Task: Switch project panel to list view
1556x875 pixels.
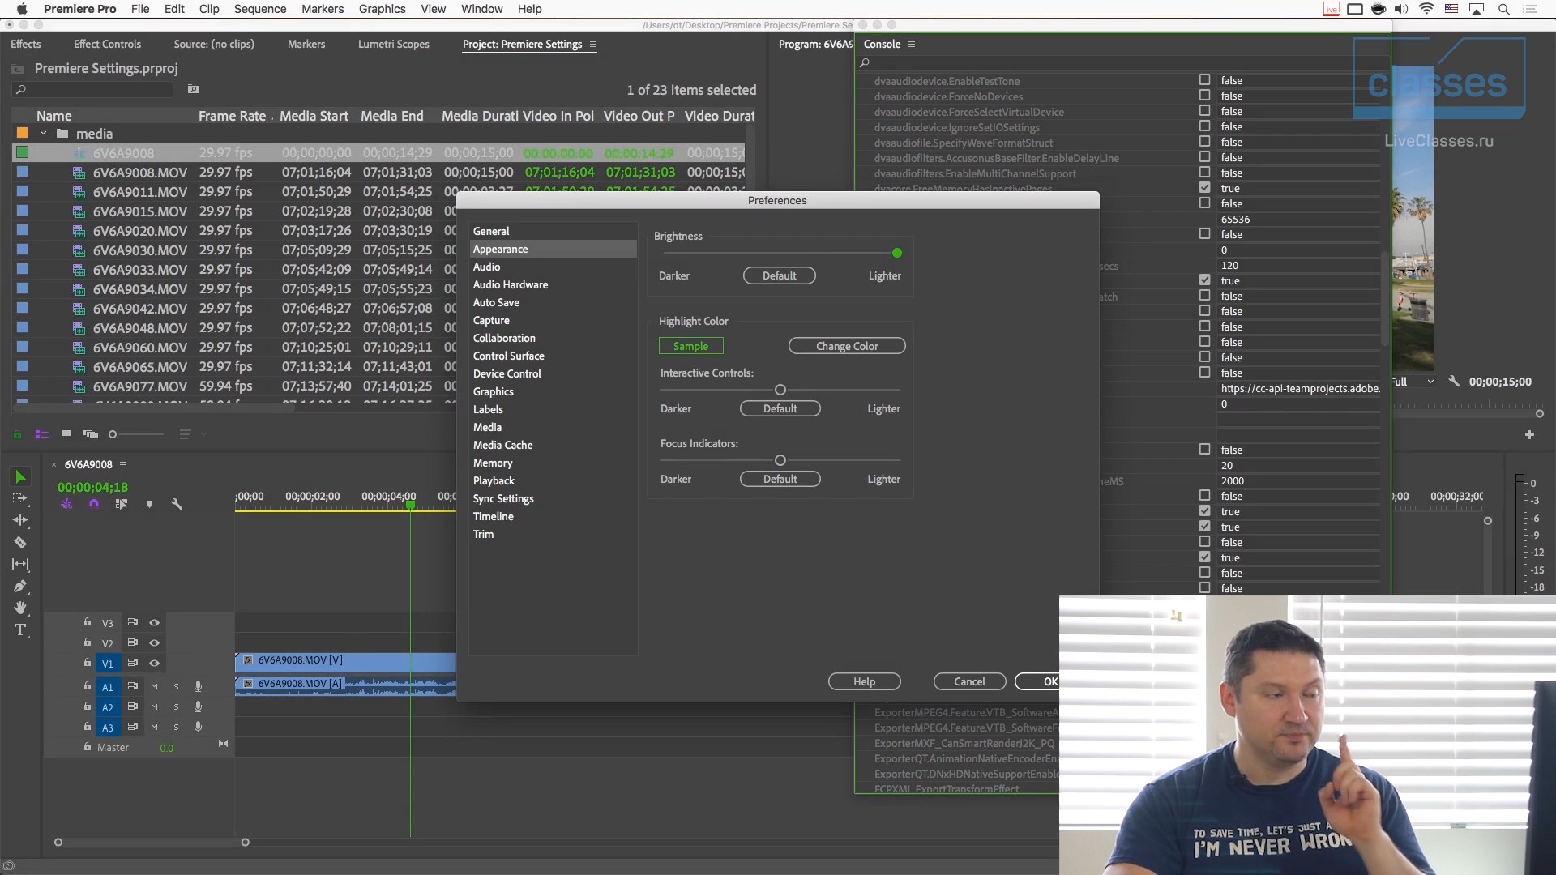Action: 41,434
